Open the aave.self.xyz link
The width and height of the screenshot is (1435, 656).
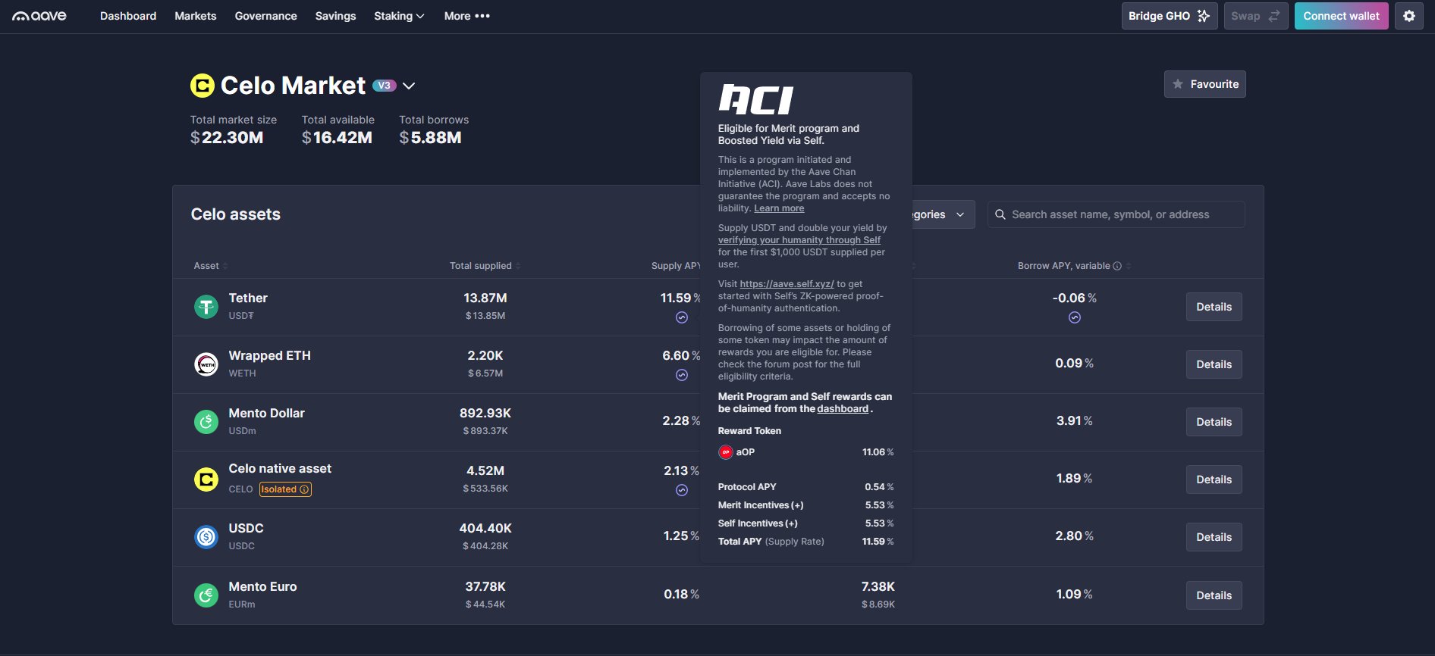tap(787, 284)
